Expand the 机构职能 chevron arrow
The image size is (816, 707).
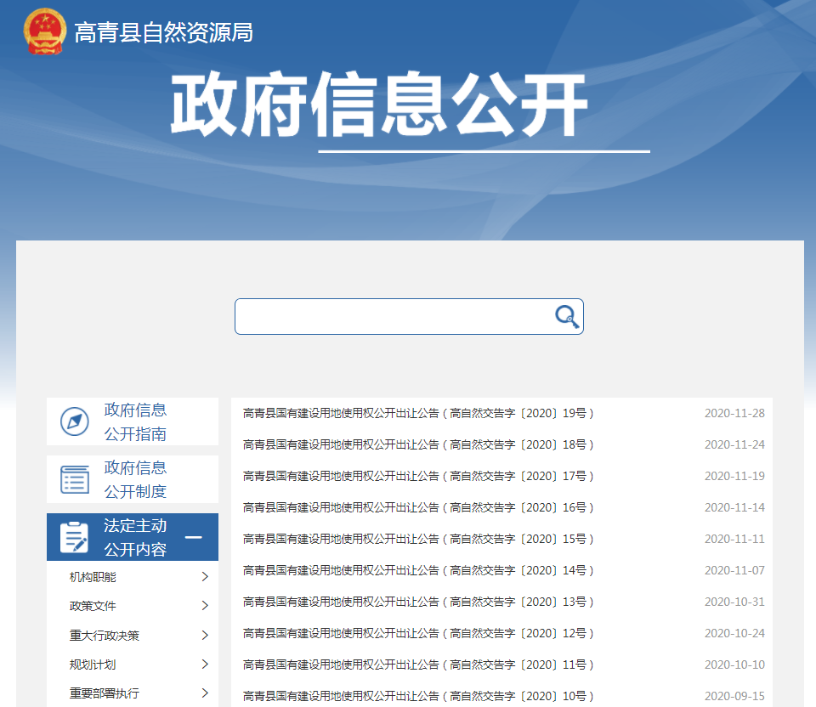click(x=205, y=577)
